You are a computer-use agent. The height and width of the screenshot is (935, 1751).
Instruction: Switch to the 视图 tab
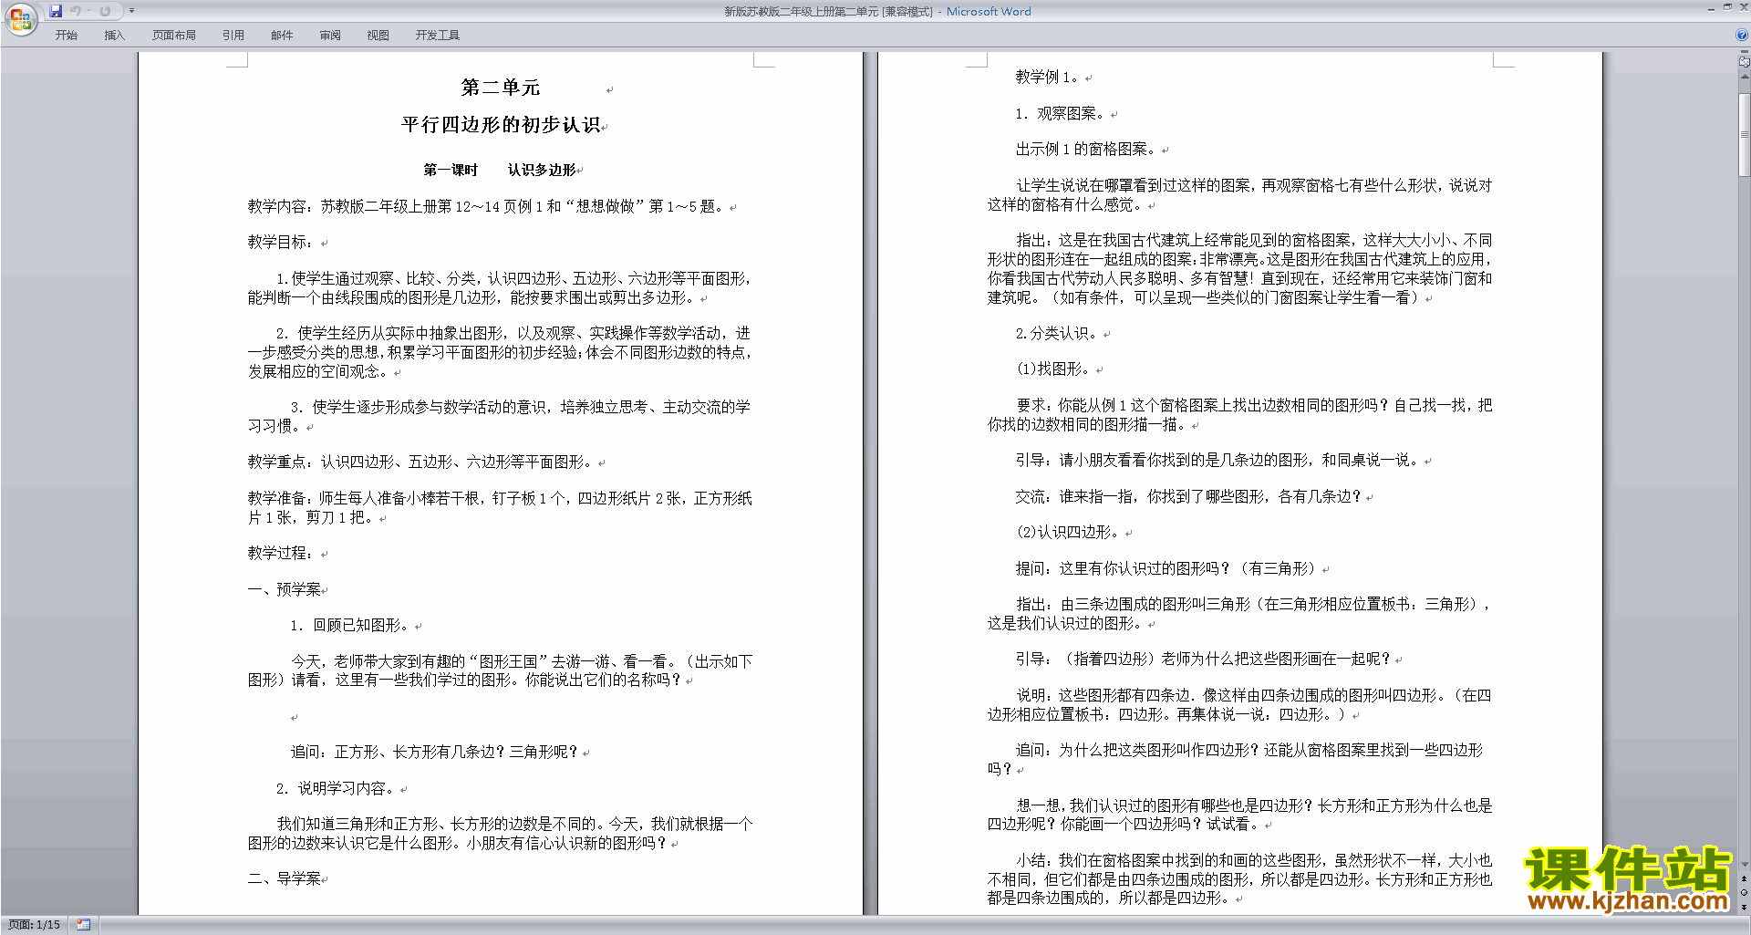click(x=378, y=36)
